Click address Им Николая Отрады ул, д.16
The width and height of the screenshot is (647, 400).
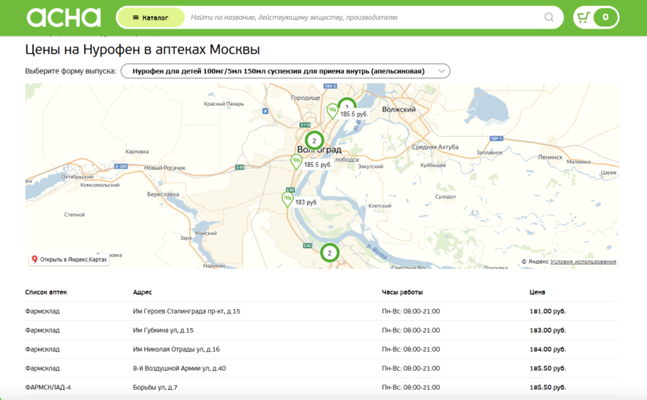click(x=176, y=349)
